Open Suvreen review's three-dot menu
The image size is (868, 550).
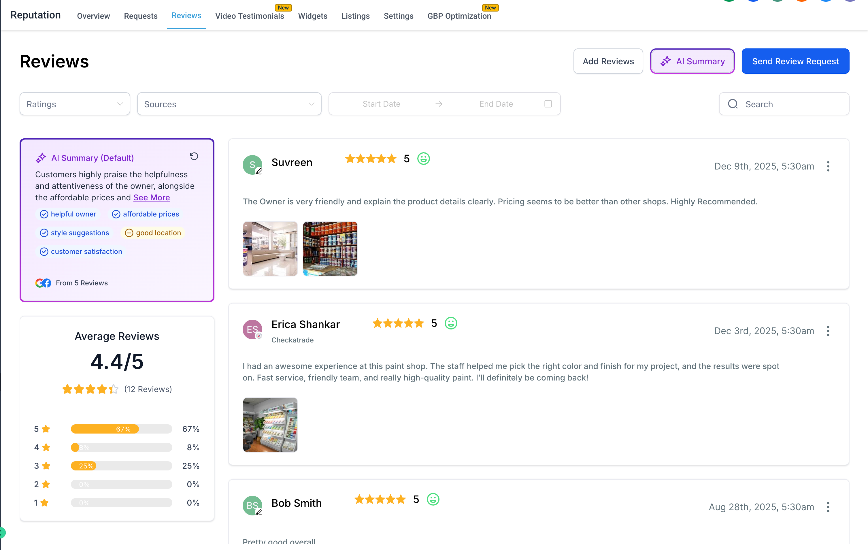pos(828,166)
